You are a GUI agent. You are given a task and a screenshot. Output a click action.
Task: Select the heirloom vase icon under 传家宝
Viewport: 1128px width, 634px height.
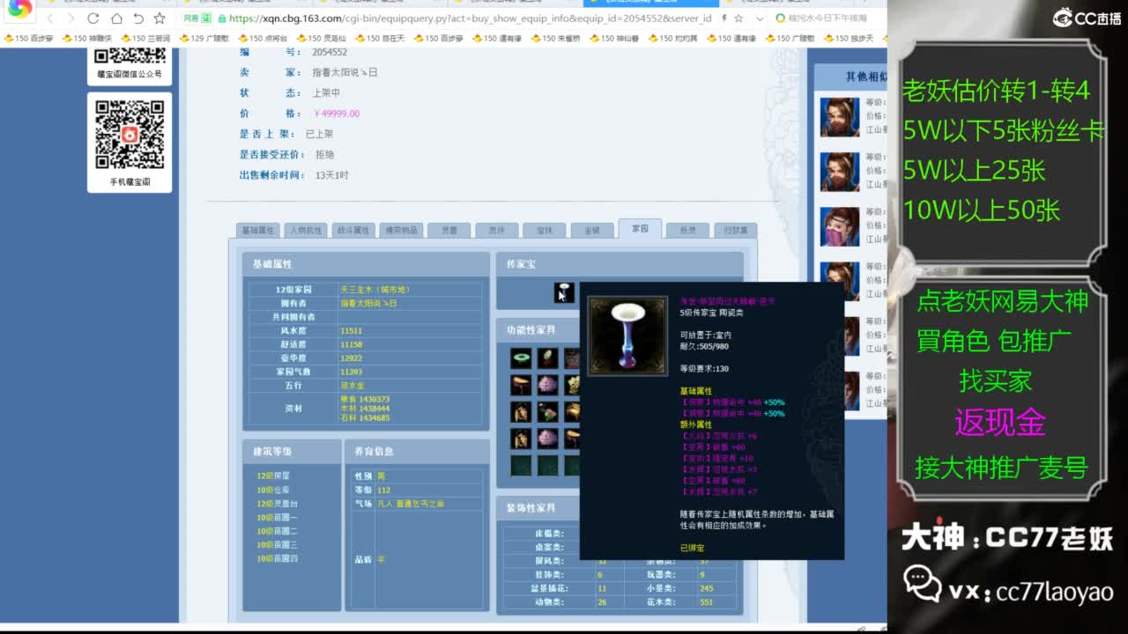point(564,292)
